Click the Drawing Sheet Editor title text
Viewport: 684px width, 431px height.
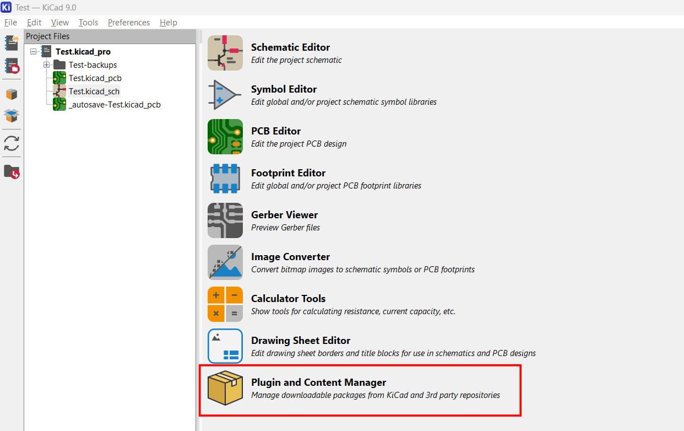tap(301, 341)
